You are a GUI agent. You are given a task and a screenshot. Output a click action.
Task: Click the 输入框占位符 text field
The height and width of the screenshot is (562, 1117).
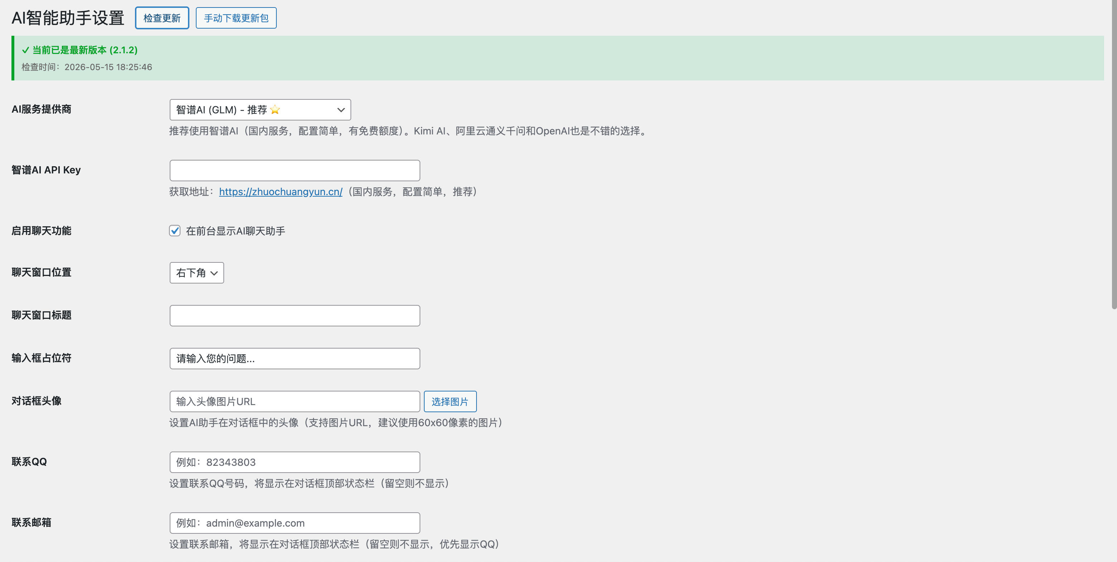[x=295, y=359]
